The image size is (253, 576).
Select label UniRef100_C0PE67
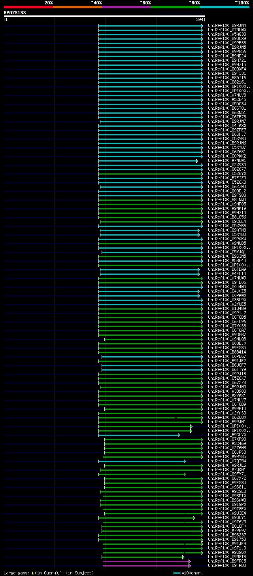[x=227, y=356]
